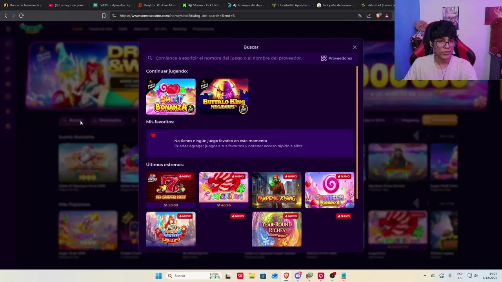This screenshot has width=502, height=282.
Task: Go back in browser history
Action: [5, 16]
